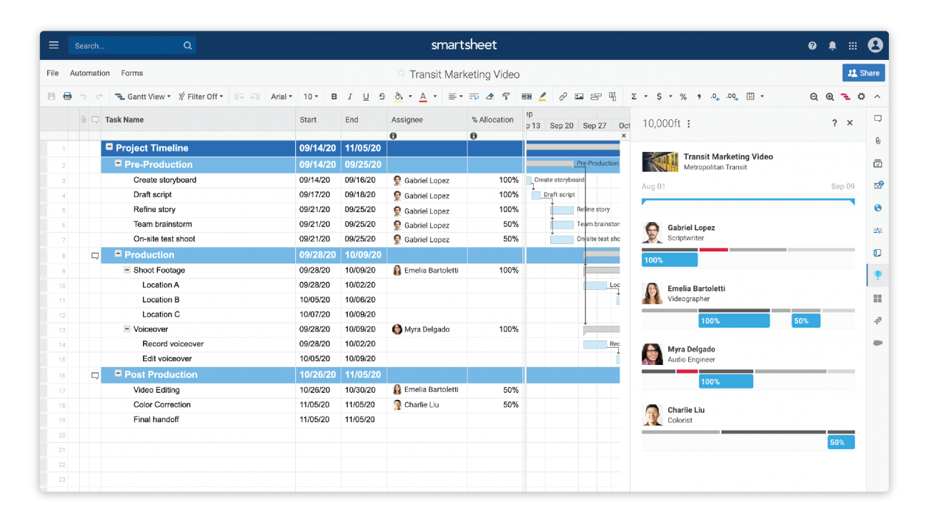Insert a hyperlink using the link icon
The width and height of the screenshot is (929, 522).
pos(563,96)
